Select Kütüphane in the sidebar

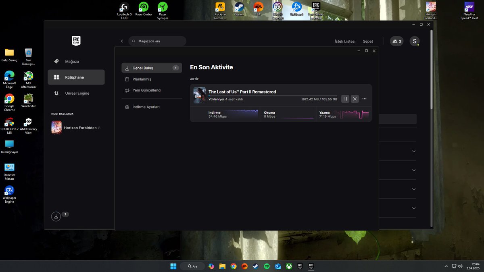(x=76, y=77)
